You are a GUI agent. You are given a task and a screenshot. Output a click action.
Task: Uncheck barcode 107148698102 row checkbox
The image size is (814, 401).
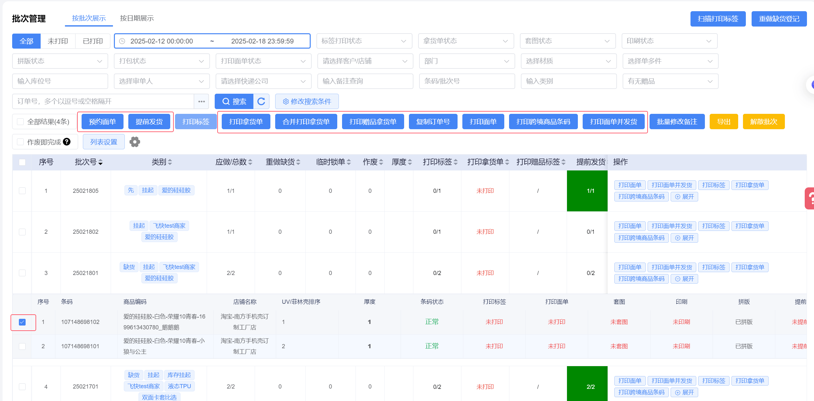22,322
